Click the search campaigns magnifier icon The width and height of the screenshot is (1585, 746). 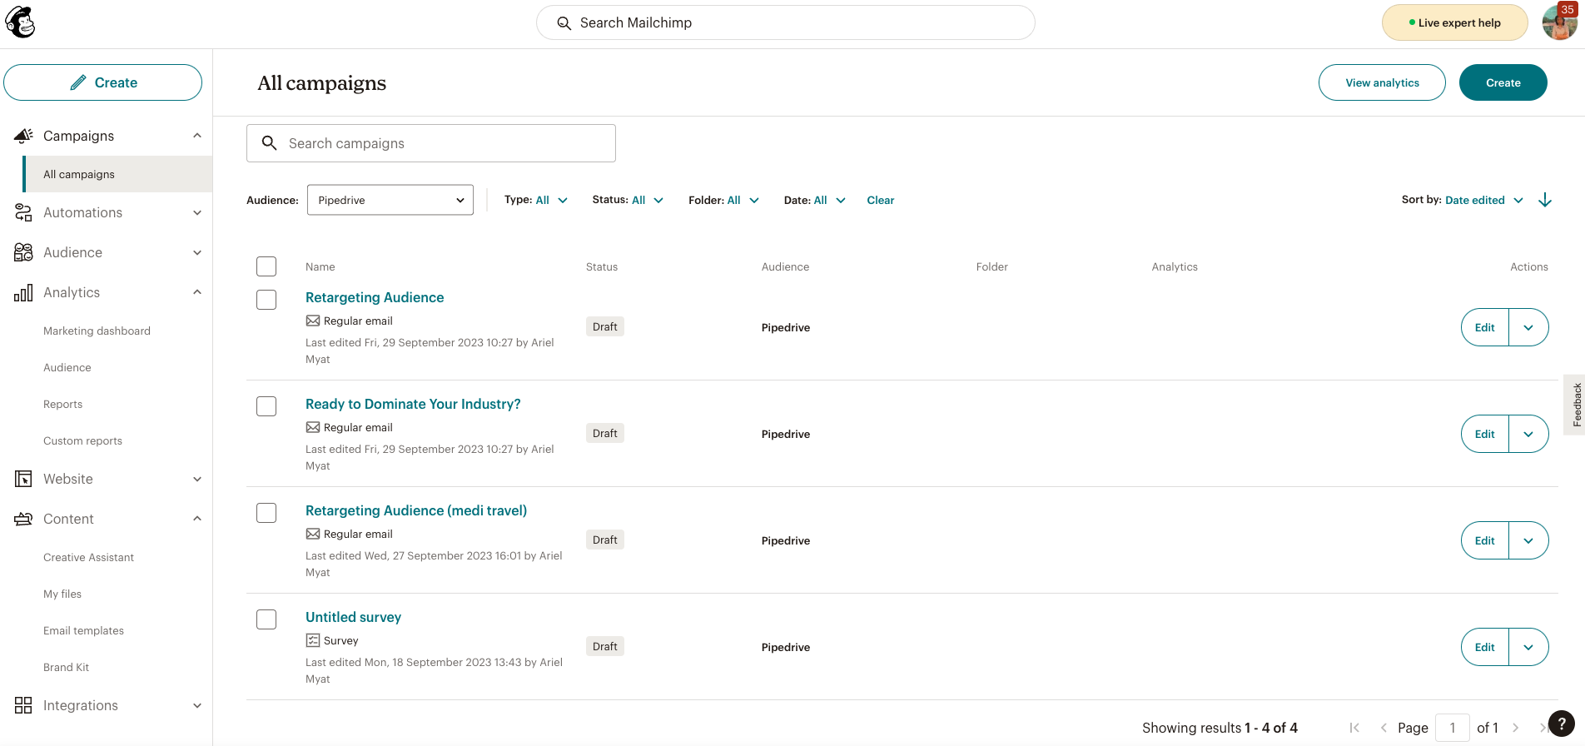269,143
